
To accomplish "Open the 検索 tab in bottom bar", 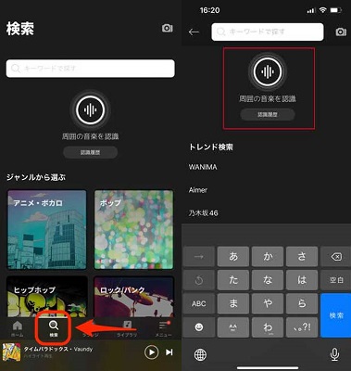I will coord(54,328).
